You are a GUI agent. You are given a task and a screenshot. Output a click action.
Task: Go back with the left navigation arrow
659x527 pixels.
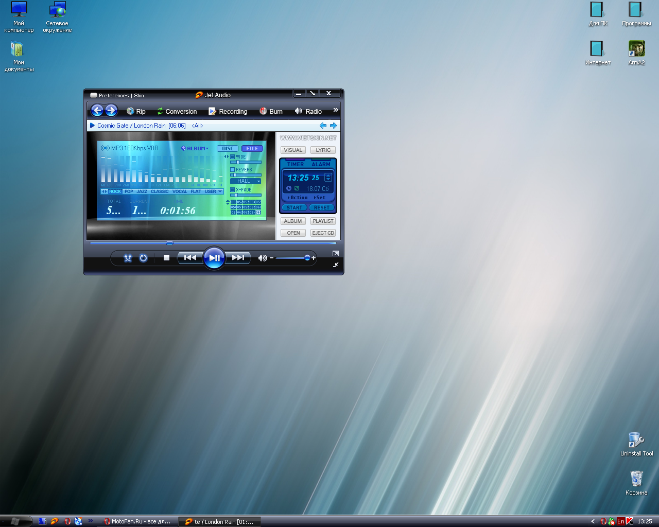point(97,111)
